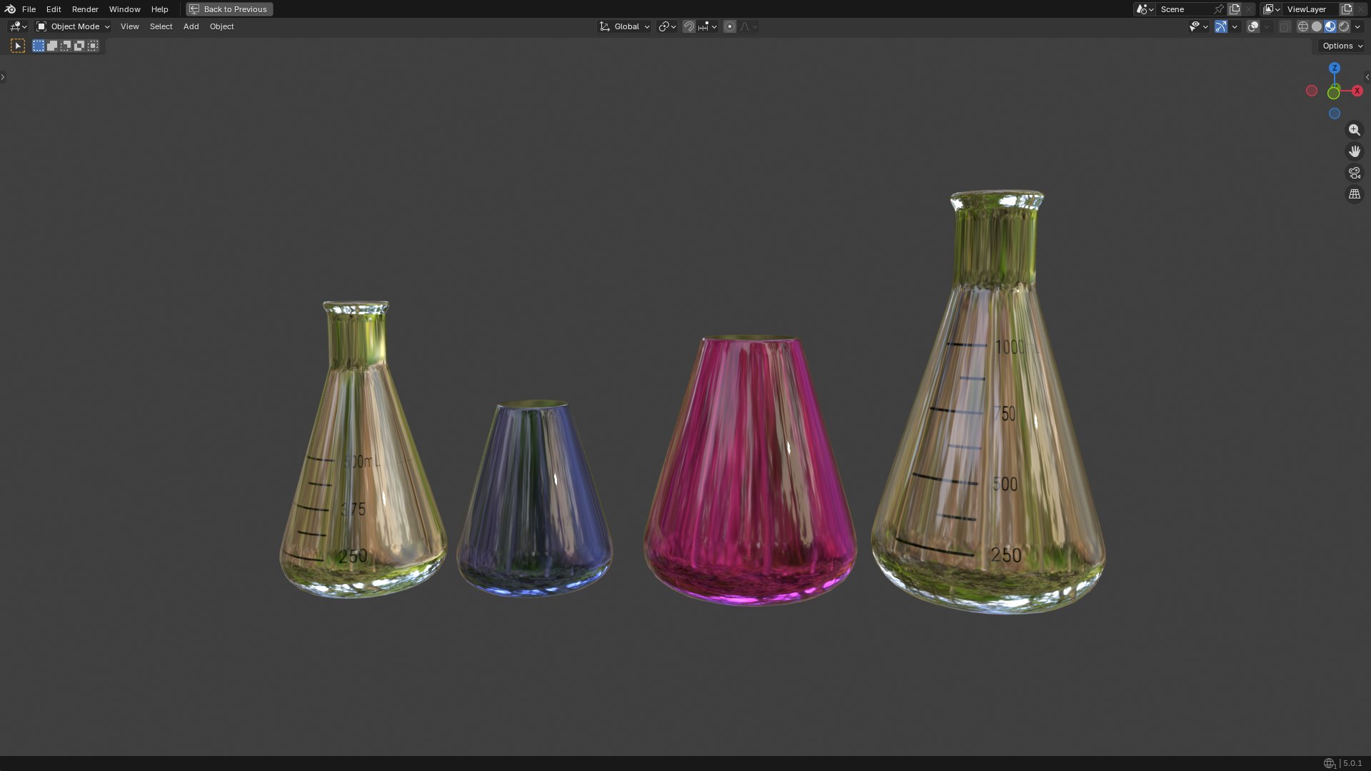Open the gizmo options dropdown arrow
Viewport: 1371px width, 771px height.
(1235, 26)
